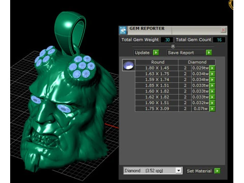The image size is (244, 183).
Task: Click the Total Gem Weight value field
Action: coord(167,40)
